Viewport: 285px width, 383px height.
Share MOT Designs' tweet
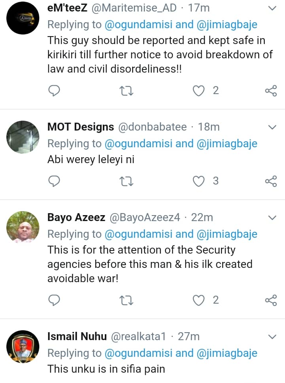(270, 181)
